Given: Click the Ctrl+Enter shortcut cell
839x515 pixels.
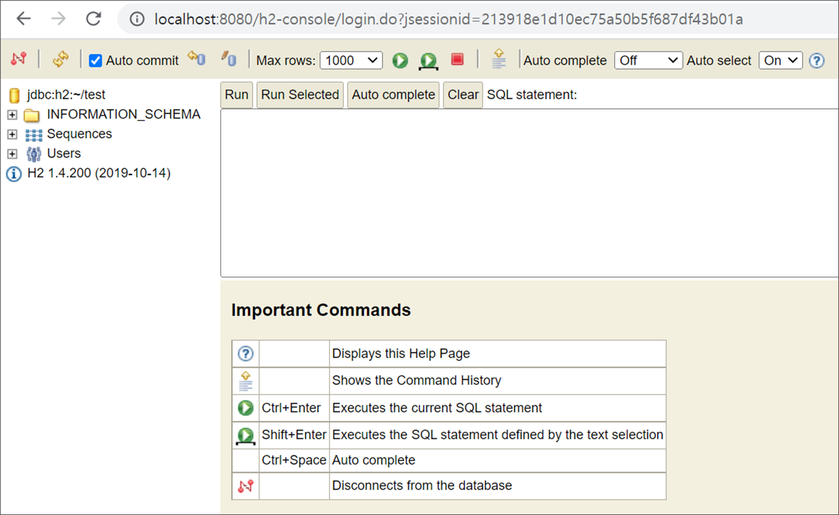Looking at the screenshot, I should click(x=294, y=408).
